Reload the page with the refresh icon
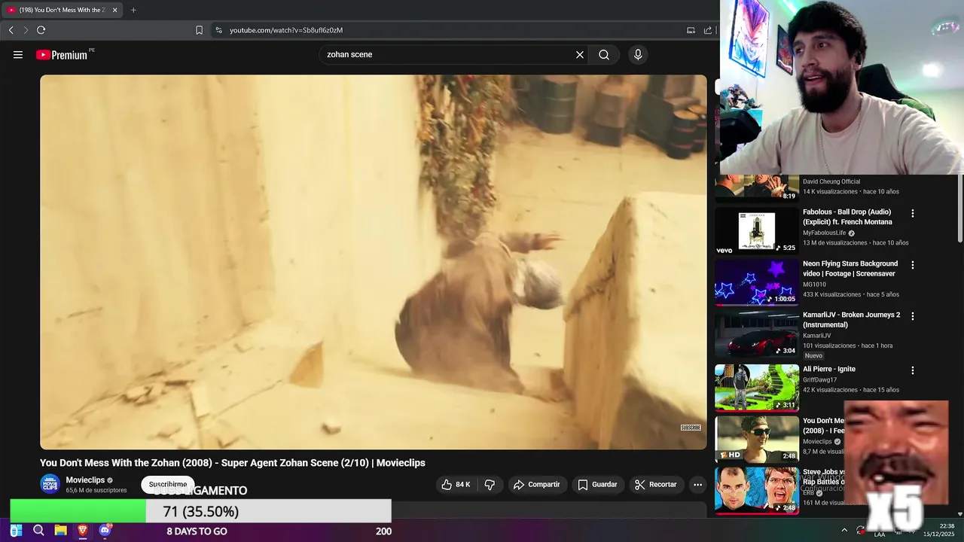Screen dimensions: 964x542 click(x=41, y=30)
